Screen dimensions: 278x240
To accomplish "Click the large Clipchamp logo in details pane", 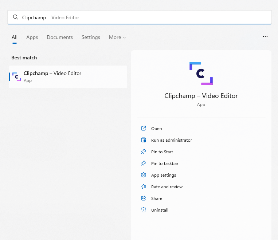I will [201, 74].
